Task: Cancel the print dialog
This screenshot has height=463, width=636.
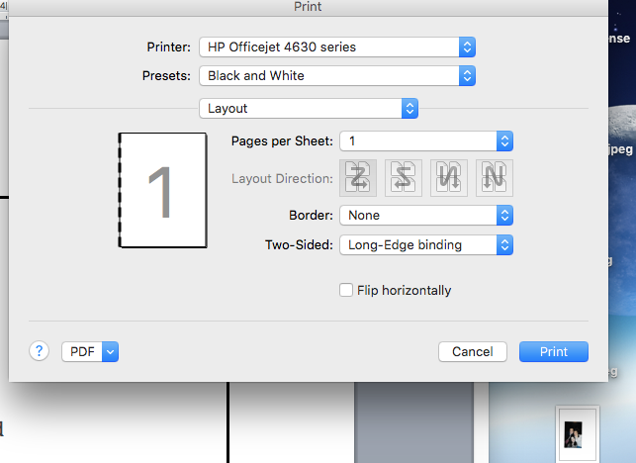Action: pyautogui.click(x=472, y=351)
